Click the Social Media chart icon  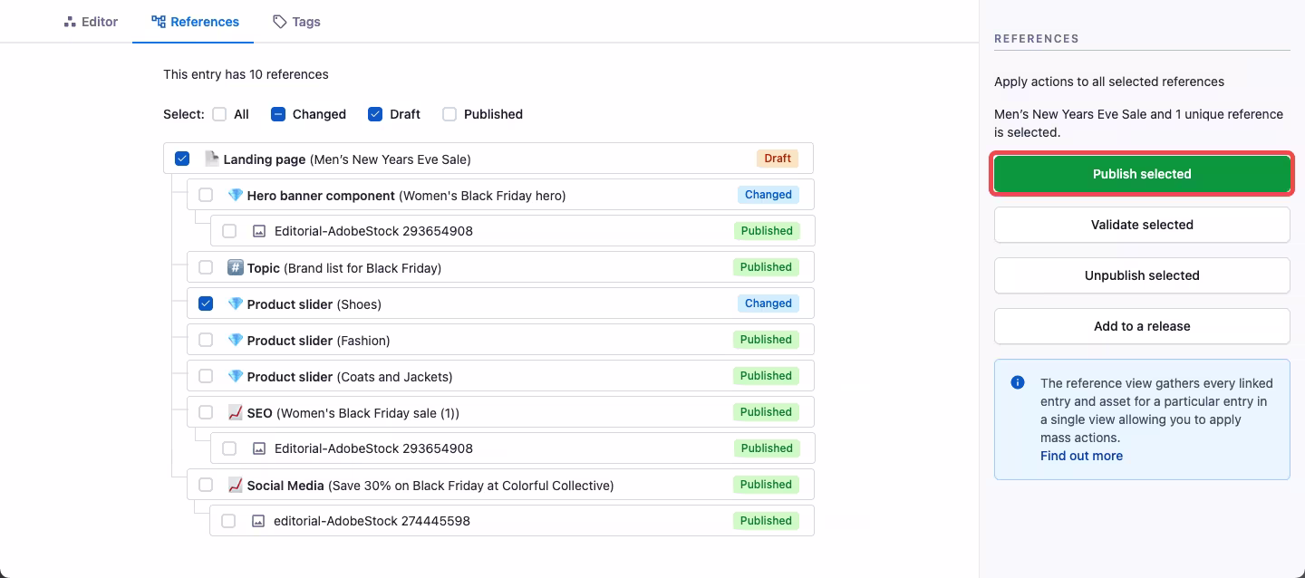tap(236, 485)
